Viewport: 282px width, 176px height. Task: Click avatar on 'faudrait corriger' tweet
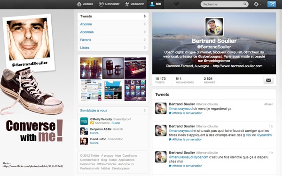[x=161, y=130]
